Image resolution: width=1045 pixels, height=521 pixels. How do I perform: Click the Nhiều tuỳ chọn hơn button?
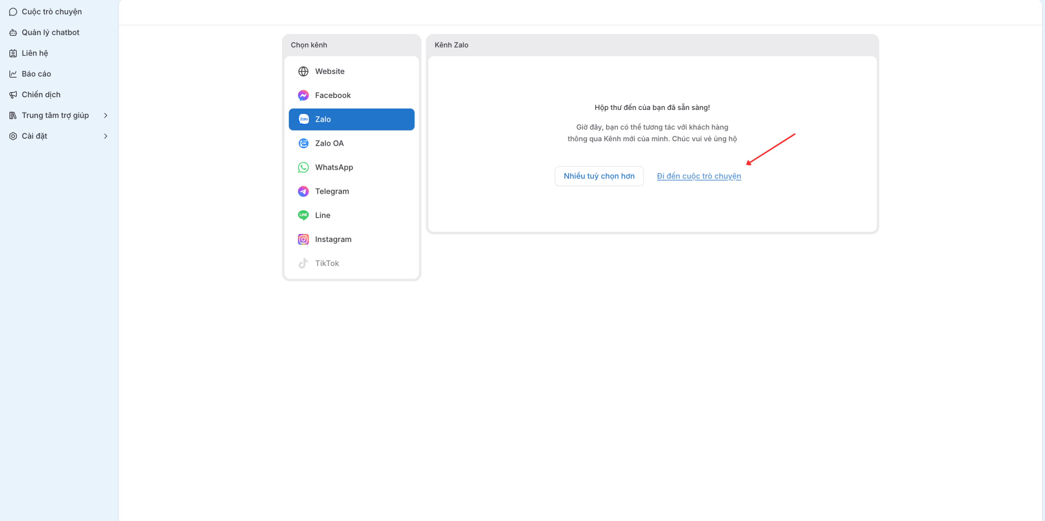(x=599, y=176)
